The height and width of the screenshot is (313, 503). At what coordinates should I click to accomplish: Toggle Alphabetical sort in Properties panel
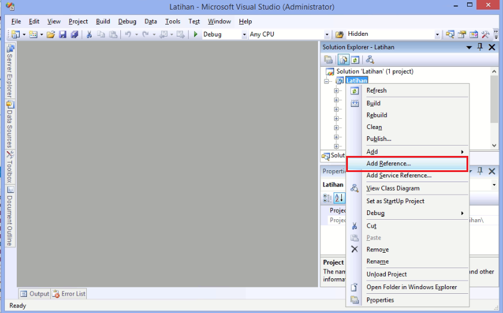pyautogui.click(x=340, y=198)
